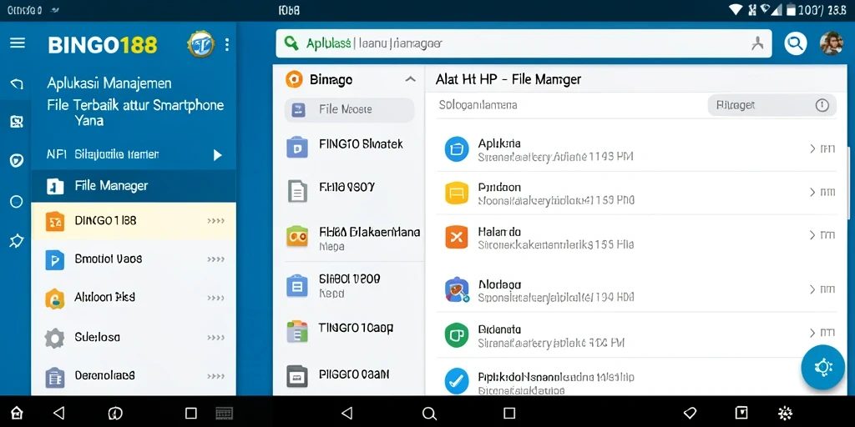
Task: Click the Fliragert filter button
Action: point(772,106)
